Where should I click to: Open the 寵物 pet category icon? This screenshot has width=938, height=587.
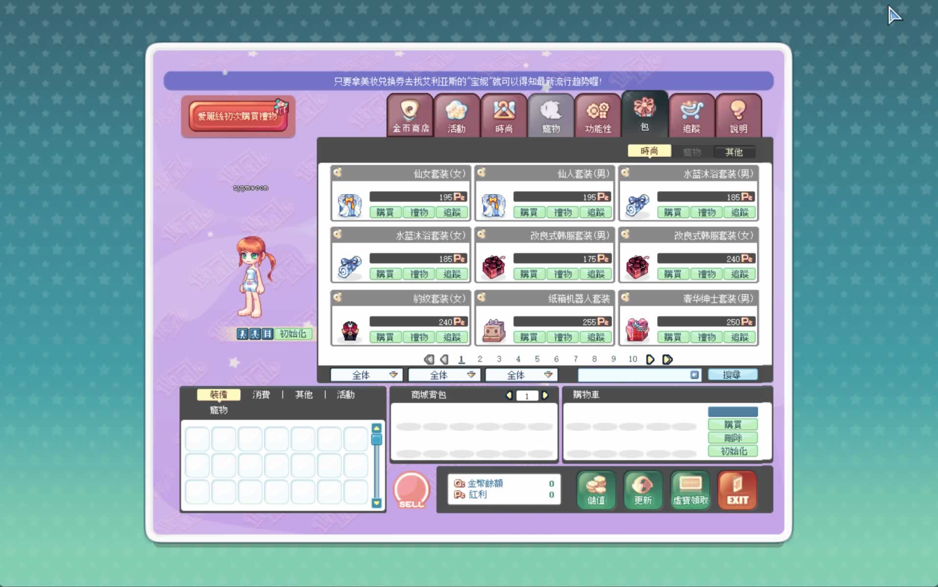pyautogui.click(x=550, y=116)
